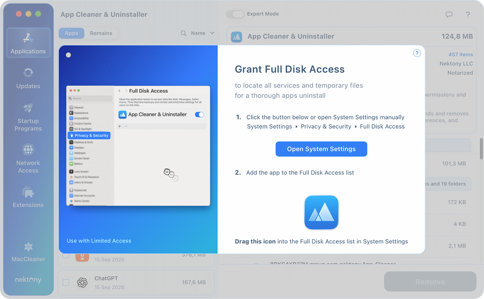Open the Updates sidebar section

click(28, 78)
